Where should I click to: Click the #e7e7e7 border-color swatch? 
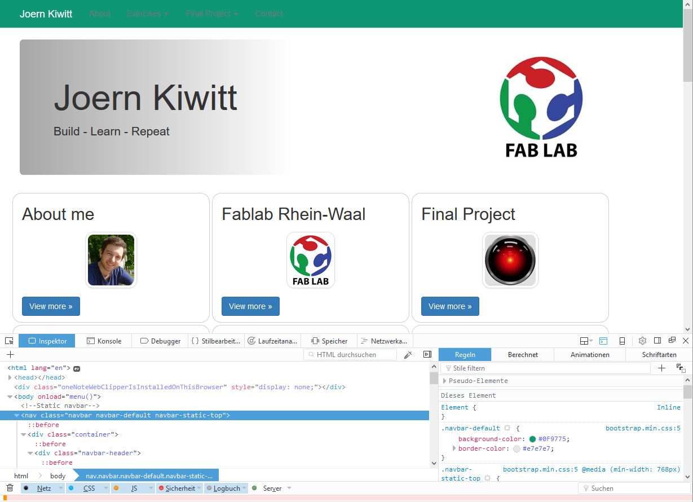pos(517,448)
